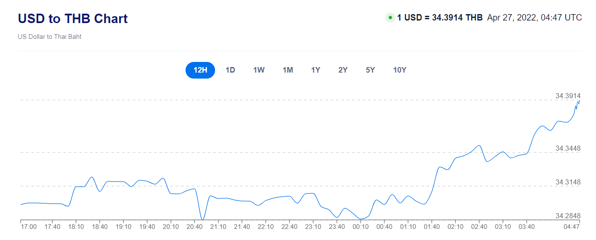Click the 20:40 time axis marker
Screen dimensions: 596x240
coord(195,227)
